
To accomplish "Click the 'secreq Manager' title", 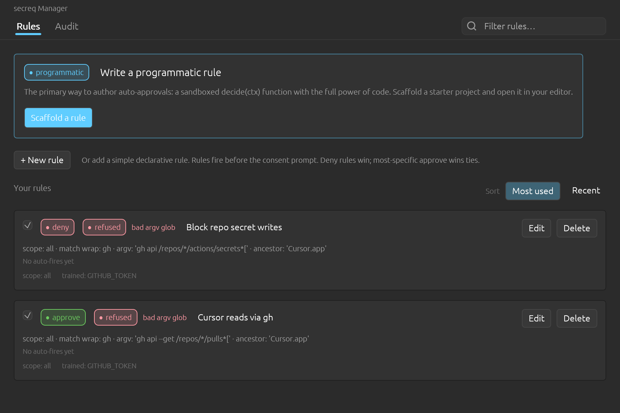I will pyautogui.click(x=41, y=9).
